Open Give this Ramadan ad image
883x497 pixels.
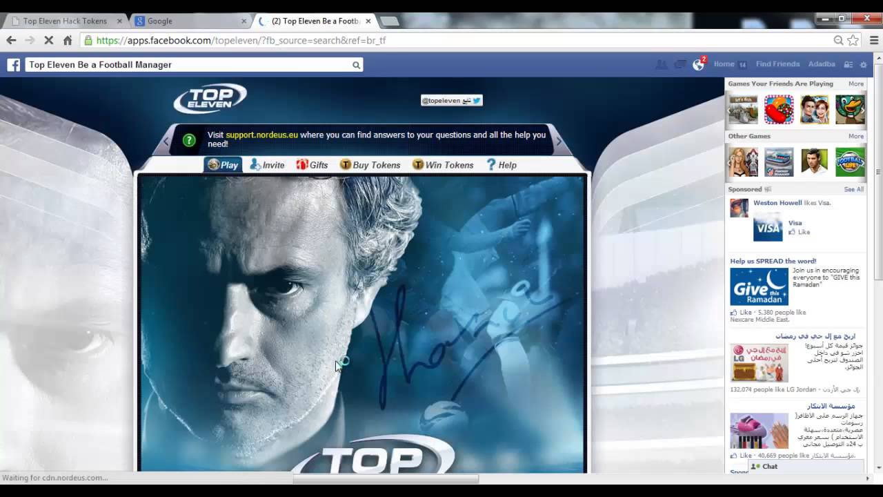click(x=759, y=286)
